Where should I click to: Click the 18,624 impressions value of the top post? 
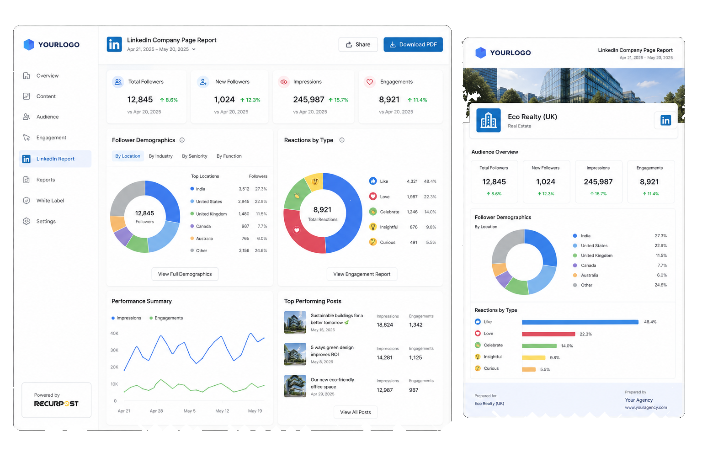pos(385,325)
